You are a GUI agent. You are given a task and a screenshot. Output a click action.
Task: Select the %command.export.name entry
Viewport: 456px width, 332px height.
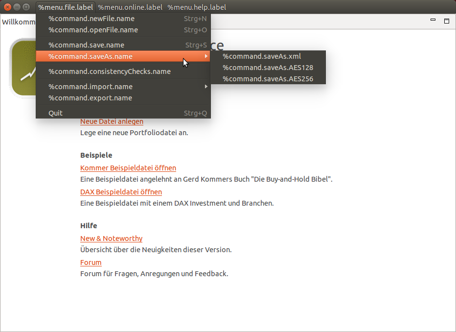tap(90, 98)
